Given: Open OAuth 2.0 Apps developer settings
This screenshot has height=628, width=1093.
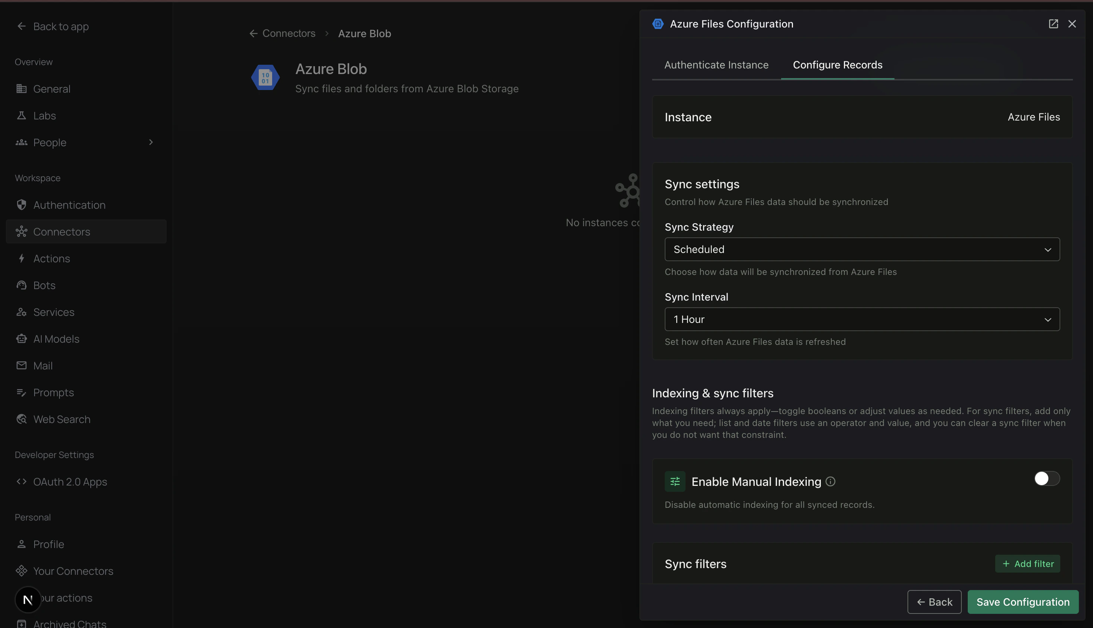Looking at the screenshot, I should click(86, 481).
